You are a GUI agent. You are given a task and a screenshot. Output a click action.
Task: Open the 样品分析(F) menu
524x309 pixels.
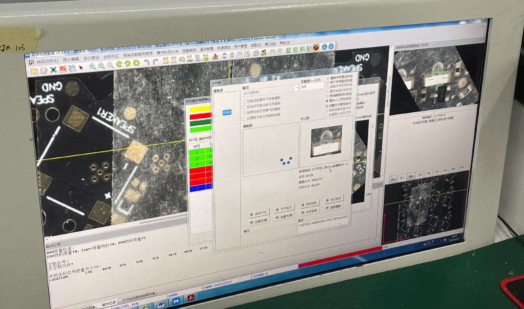(47, 61)
